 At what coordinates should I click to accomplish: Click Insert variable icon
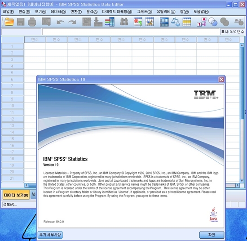pos(150,22)
